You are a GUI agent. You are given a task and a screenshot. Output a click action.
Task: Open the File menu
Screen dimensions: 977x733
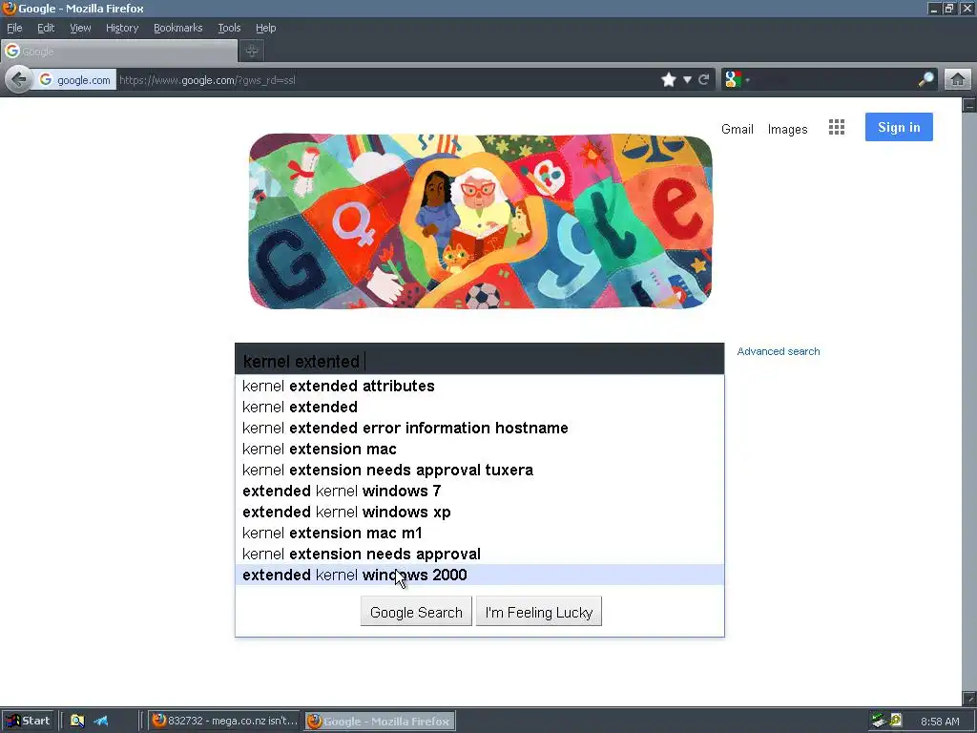(x=14, y=28)
